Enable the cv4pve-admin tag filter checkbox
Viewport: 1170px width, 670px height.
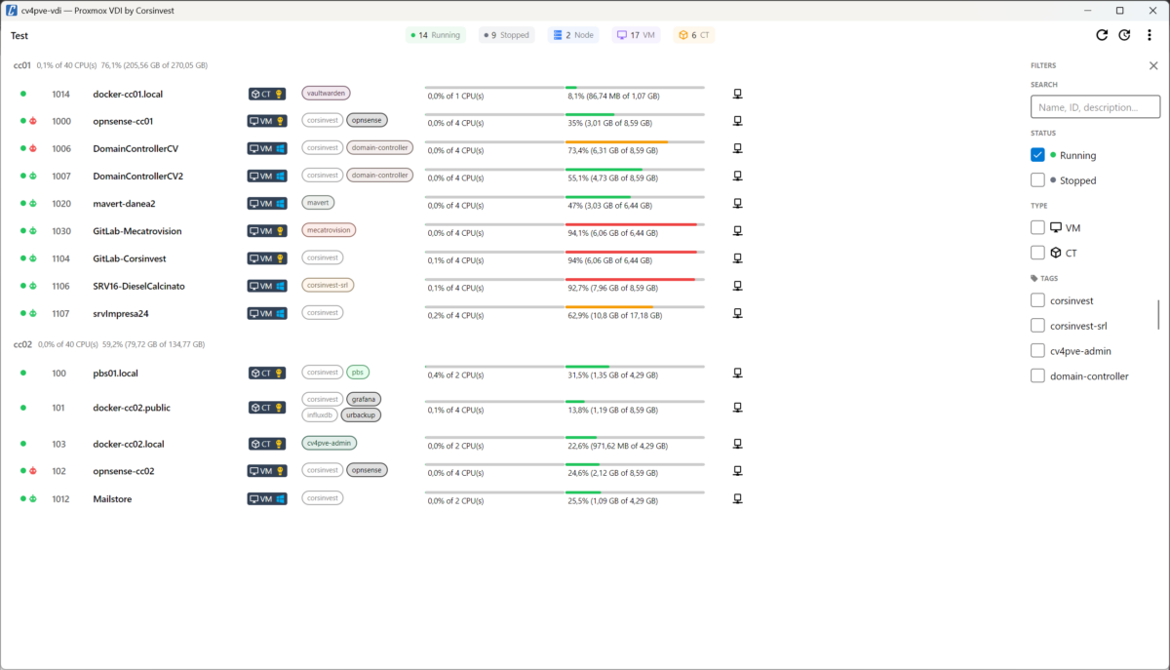click(1037, 351)
